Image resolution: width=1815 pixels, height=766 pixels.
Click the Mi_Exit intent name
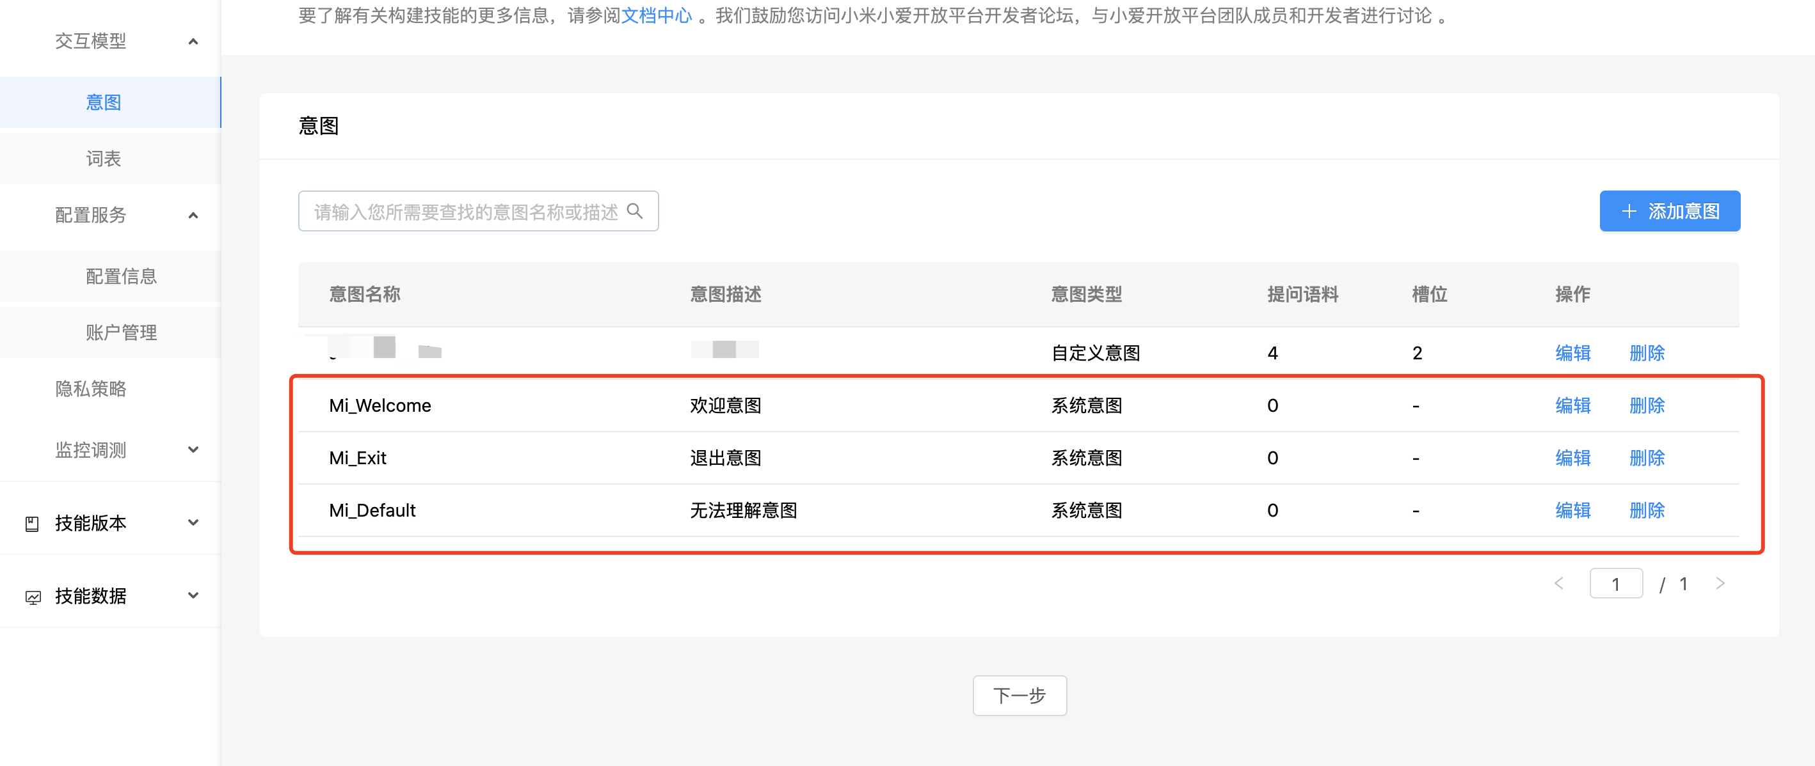357,458
